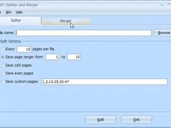Click the pages per file number field
The image size is (171, 128).
pyautogui.click(x=24, y=49)
